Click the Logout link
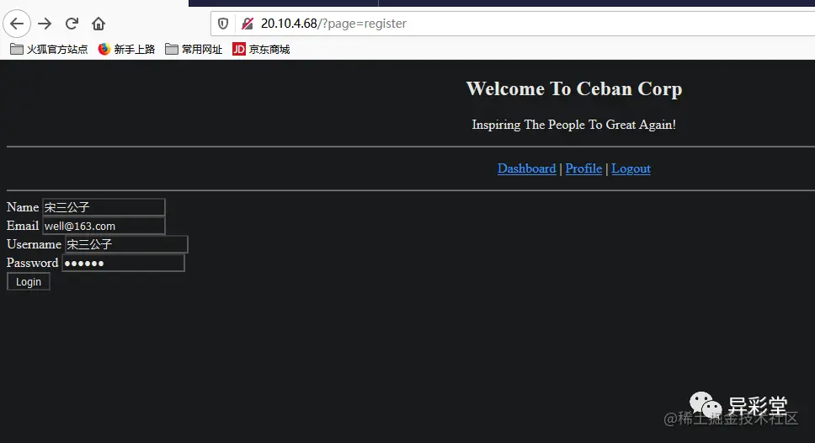 pos(631,168)
